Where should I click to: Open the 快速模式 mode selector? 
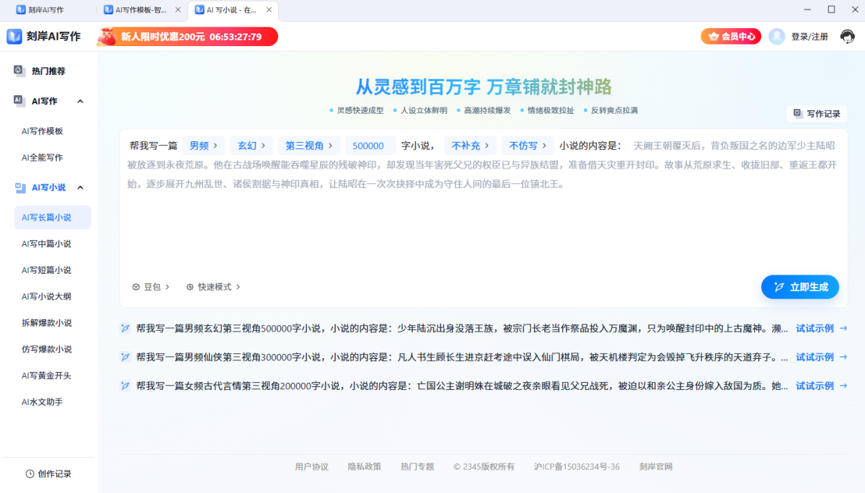tap(213, 287)
